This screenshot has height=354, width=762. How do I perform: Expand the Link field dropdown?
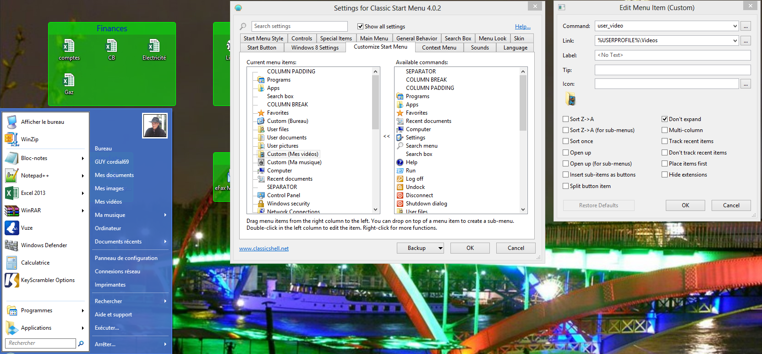point(735,41)
